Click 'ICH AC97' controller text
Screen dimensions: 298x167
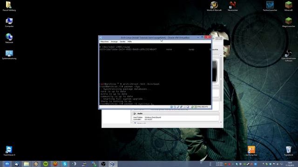(148, 120)
